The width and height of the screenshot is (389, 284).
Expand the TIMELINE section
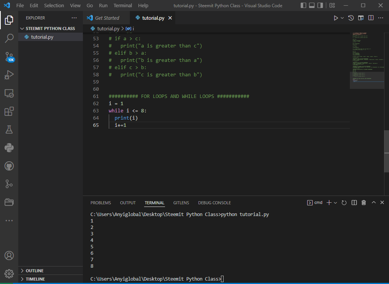point(35,279)
